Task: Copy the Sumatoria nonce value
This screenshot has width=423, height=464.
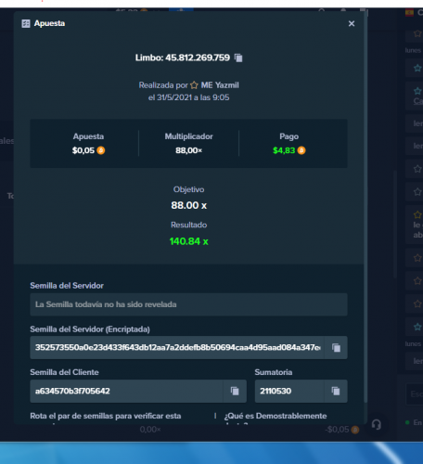Action: pyautogui.click(x=336, y=391)
